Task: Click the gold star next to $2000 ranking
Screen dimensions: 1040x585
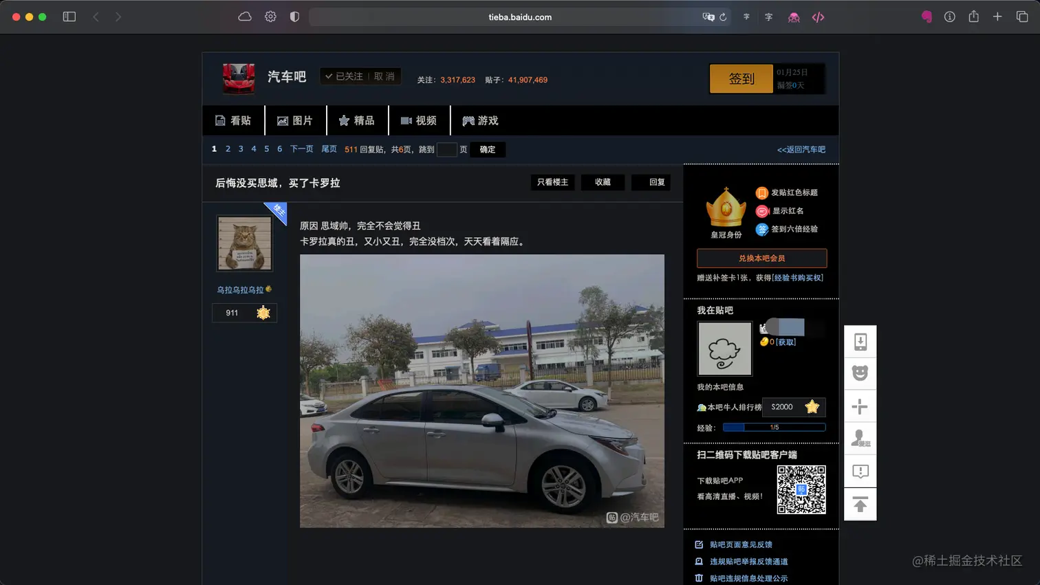Action: [x=812, y=407]
